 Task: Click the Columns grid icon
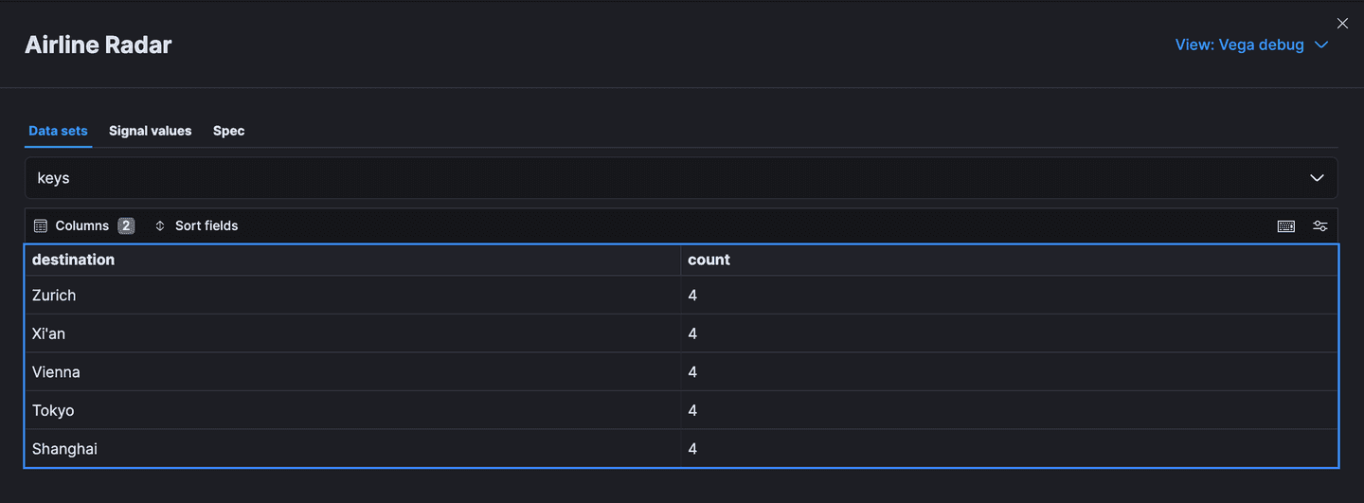pos(41,225)
